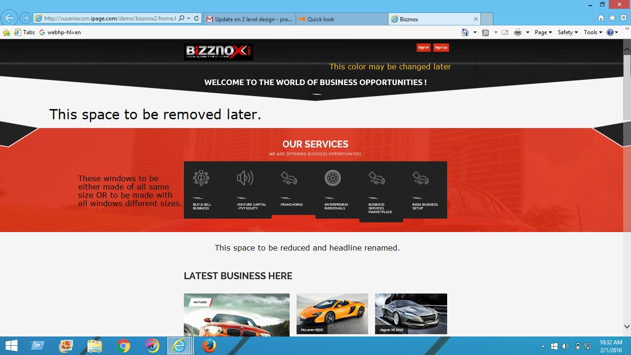This screenshot has height=355, width=631.
Task: Click the Buy & Sell Business service icon
Action: pyautogui.click(x=201, y=178)
